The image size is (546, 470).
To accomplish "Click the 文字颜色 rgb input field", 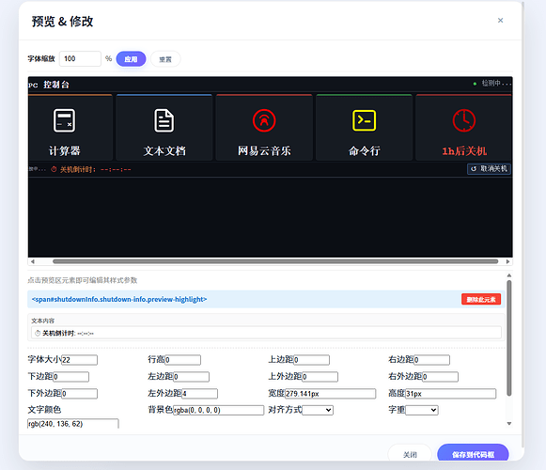I will [x=73, y=424].
